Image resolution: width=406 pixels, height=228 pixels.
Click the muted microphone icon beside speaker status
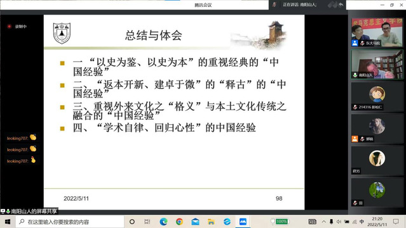(274, 4)
